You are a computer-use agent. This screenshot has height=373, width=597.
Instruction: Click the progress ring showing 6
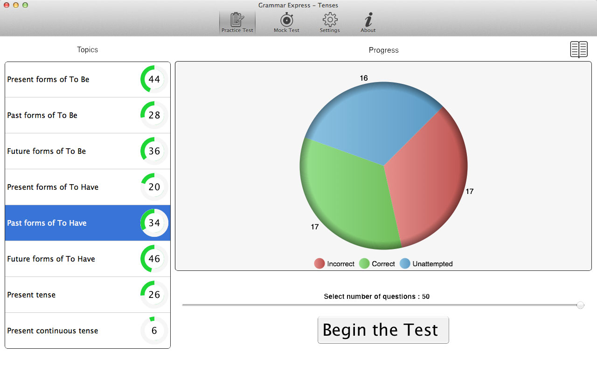[x=154, y=331]
